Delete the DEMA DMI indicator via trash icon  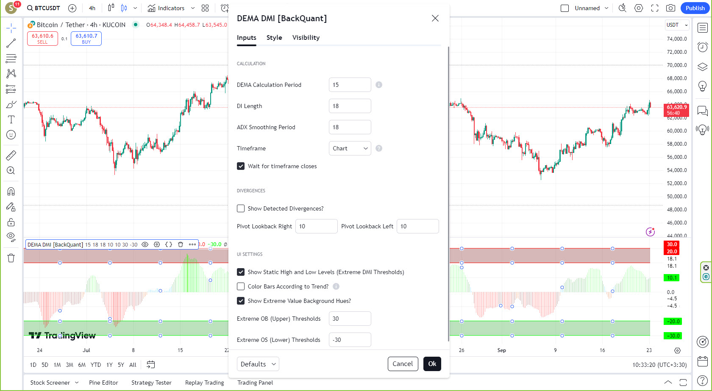pyautogui.click(x=181, y=244)
